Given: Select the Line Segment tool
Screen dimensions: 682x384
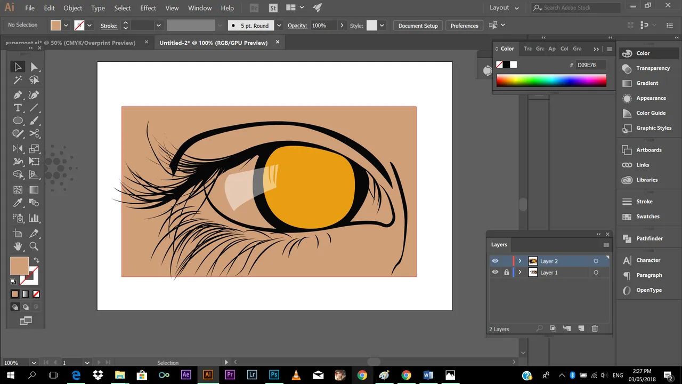Looking at the screenshot, I should click(34, 108).
